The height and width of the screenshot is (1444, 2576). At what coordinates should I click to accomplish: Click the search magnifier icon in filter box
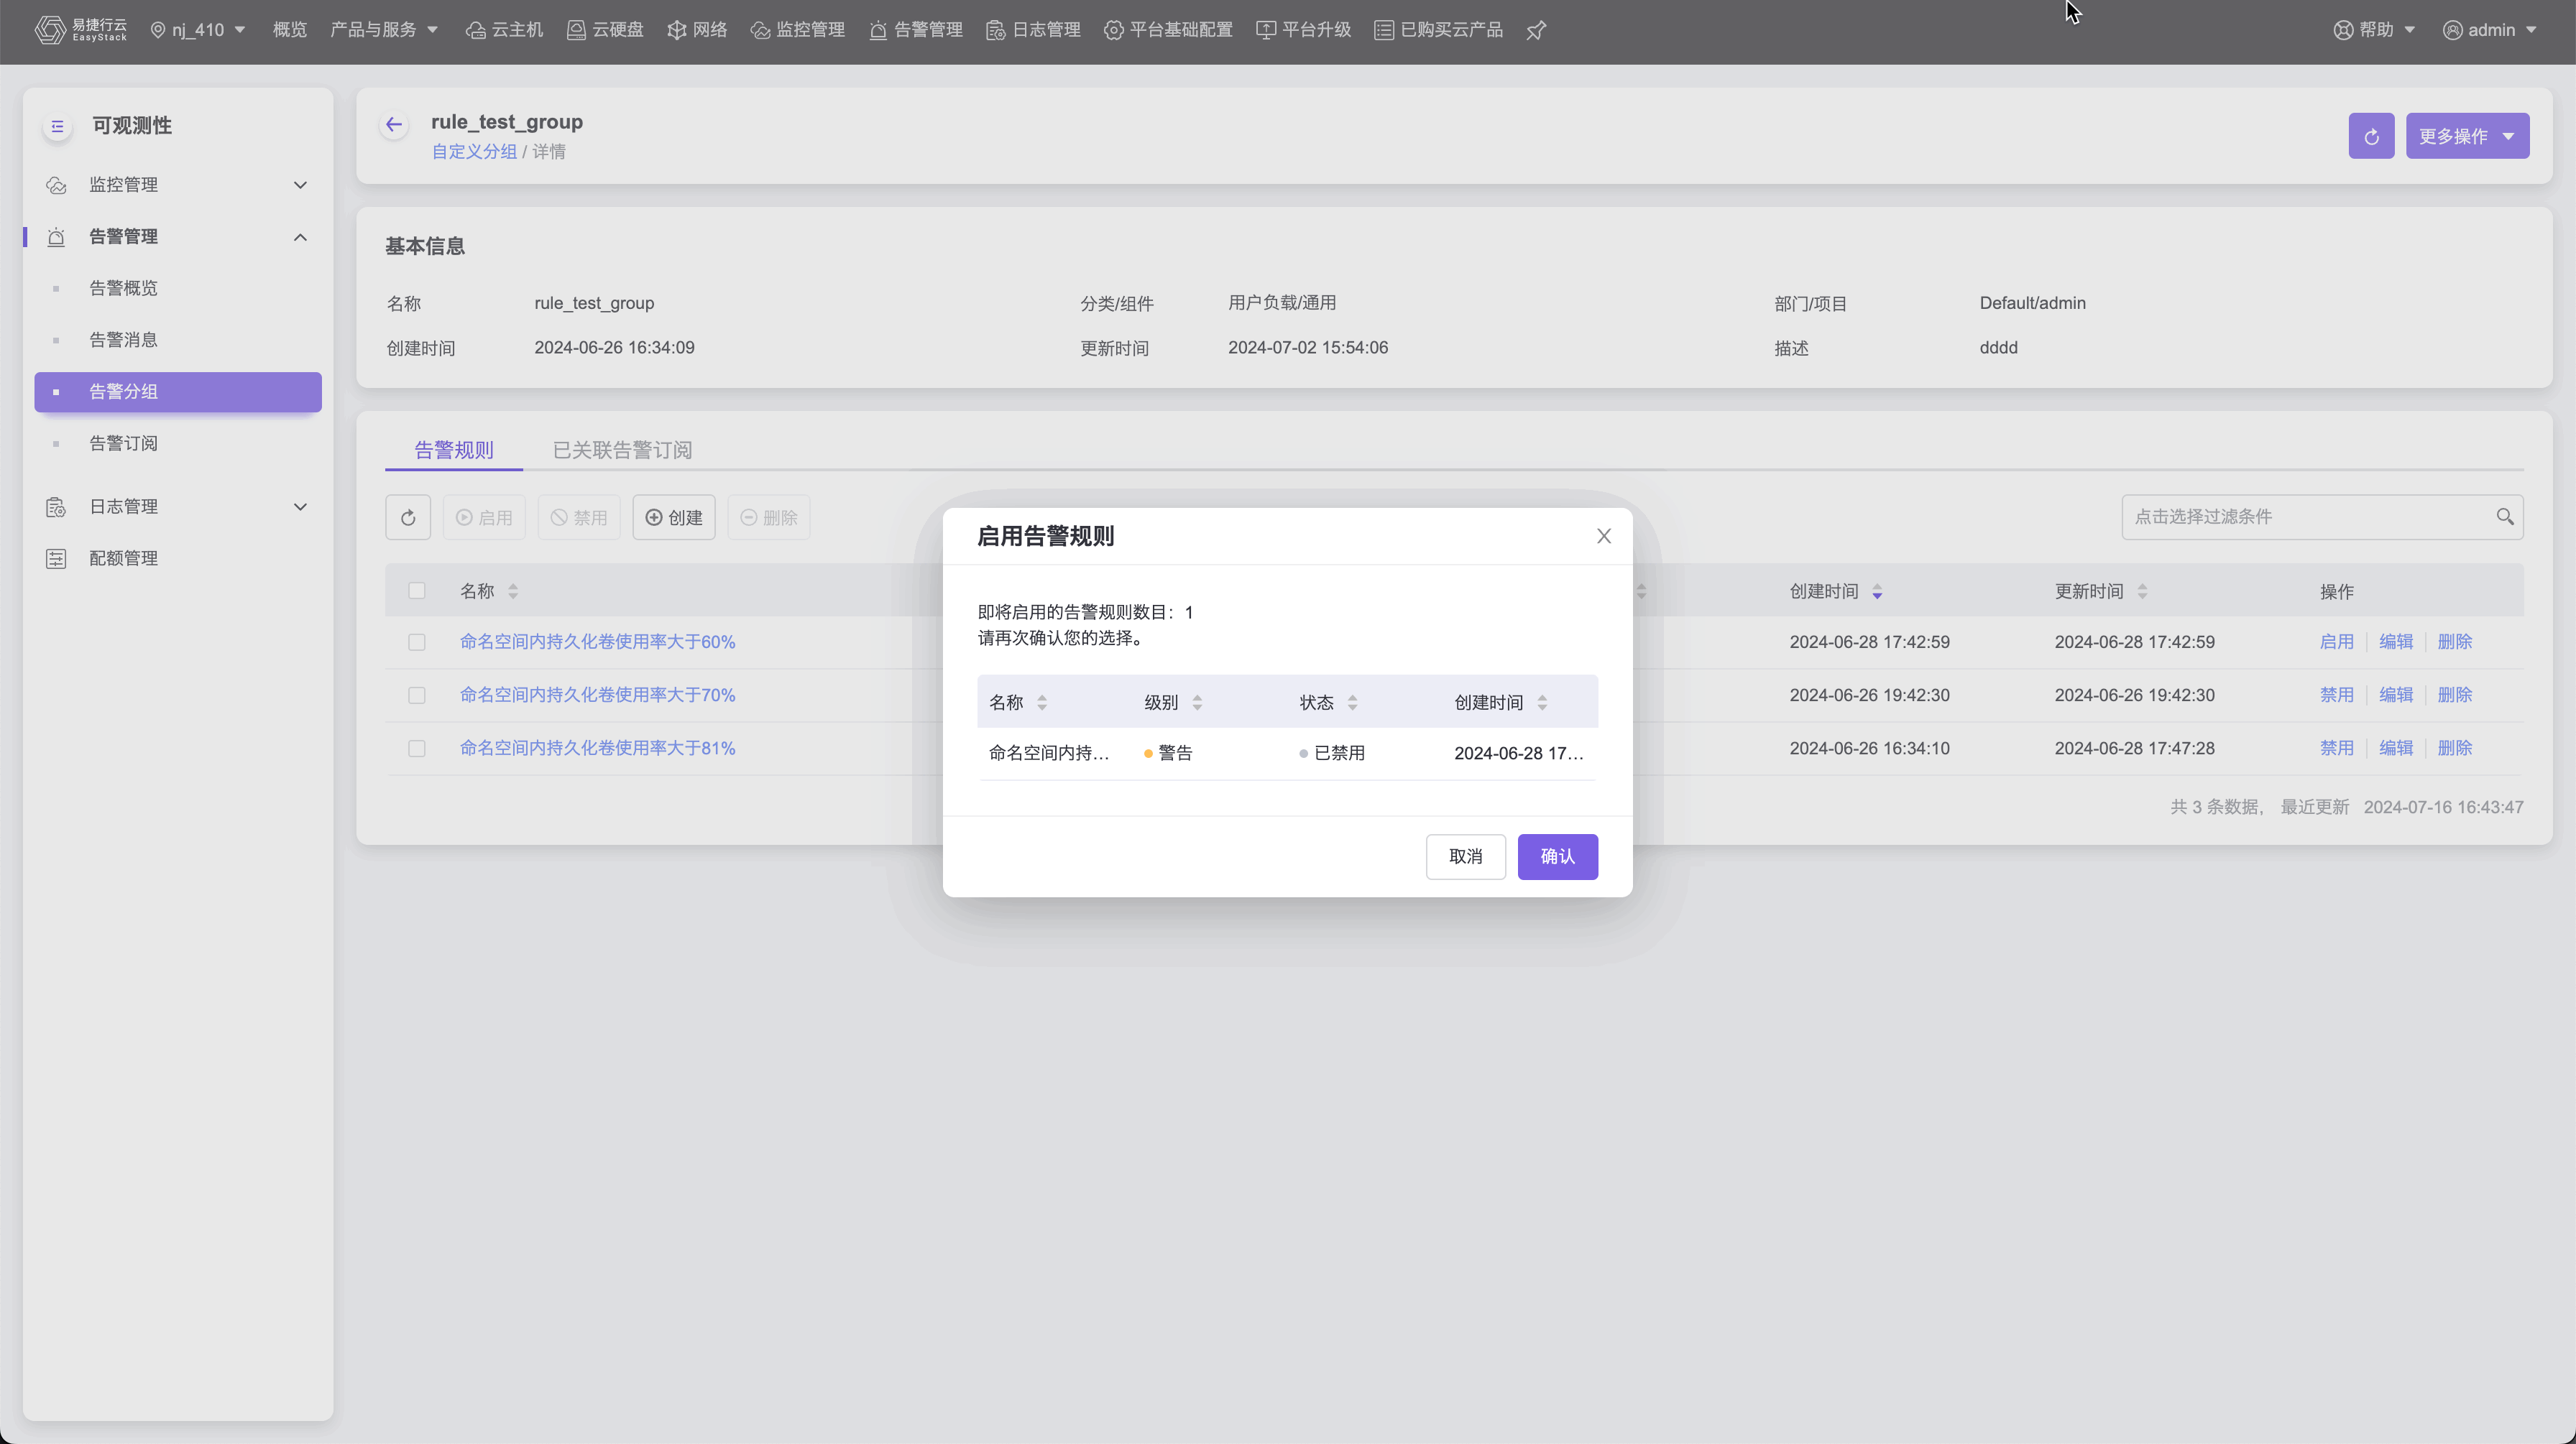(2504, 517)
